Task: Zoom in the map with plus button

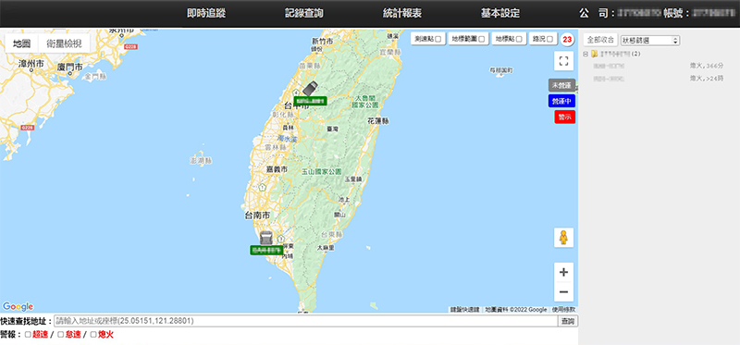Action: pyautogui.click(x=563, y=272)
